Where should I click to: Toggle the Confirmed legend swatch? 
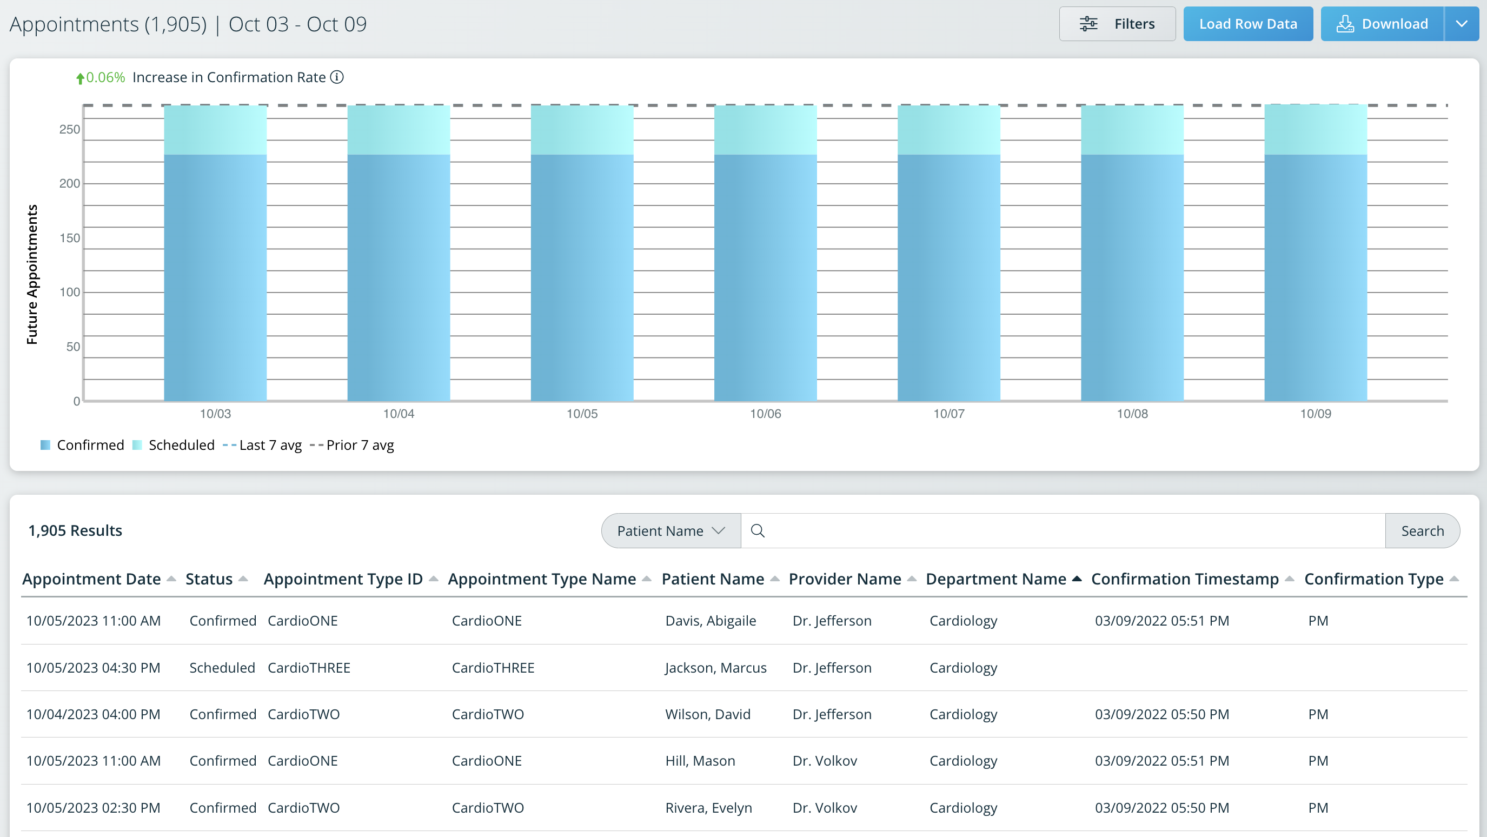45,444
